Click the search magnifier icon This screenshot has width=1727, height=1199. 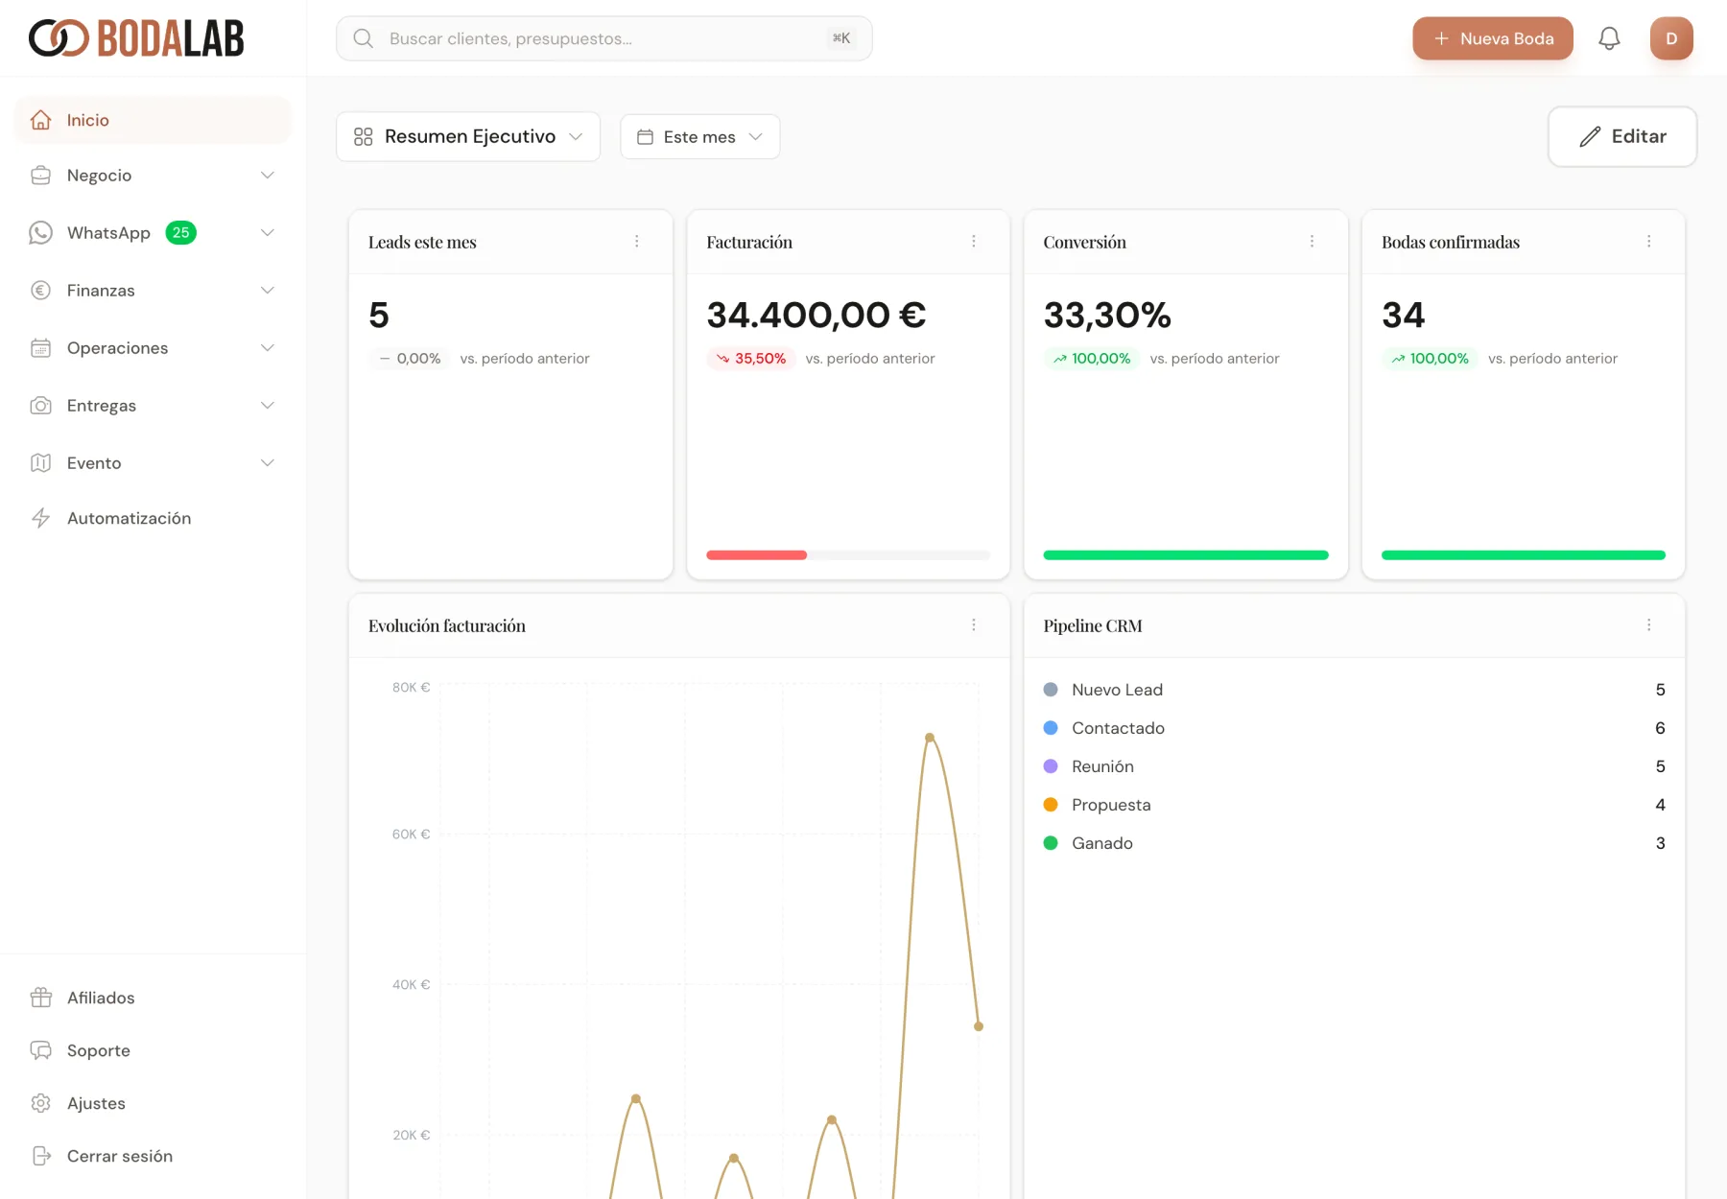coord(363,38)
